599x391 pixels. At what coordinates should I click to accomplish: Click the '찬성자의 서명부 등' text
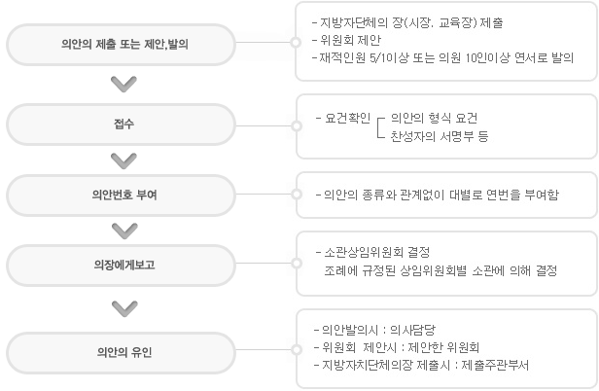tap(440, 136)
